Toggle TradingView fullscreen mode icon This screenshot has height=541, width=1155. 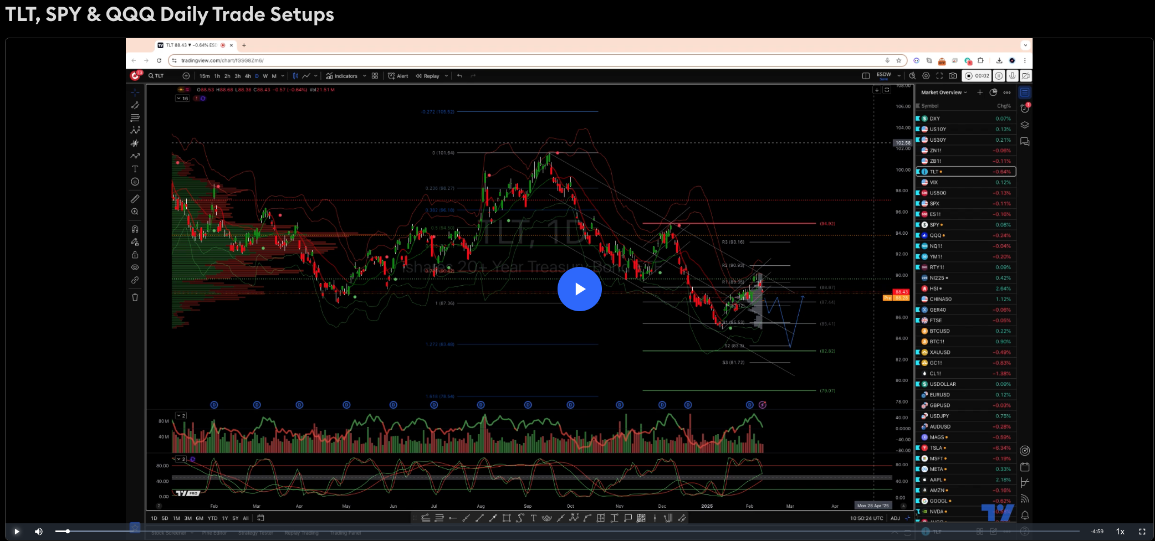[939, 76]
